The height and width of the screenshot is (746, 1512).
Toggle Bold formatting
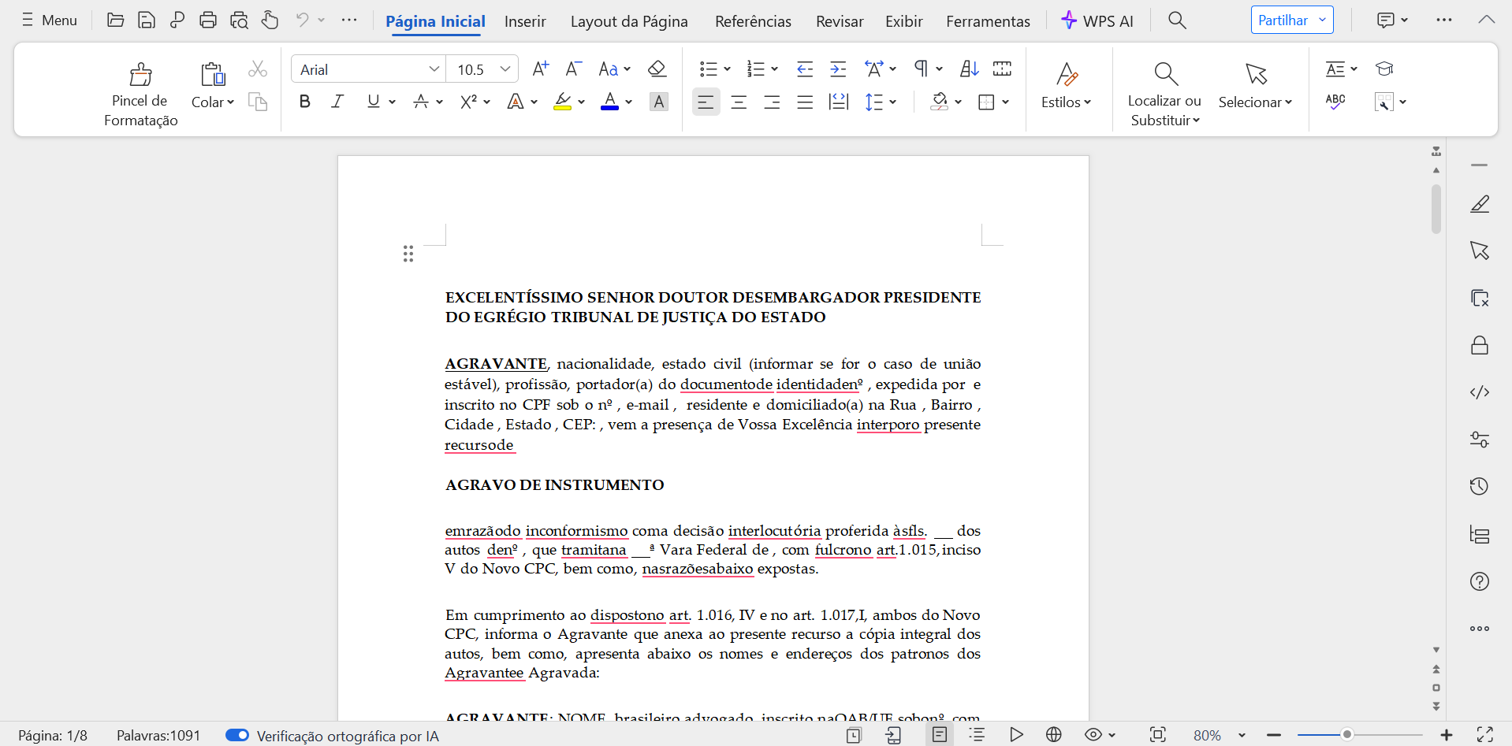(305, 102)
